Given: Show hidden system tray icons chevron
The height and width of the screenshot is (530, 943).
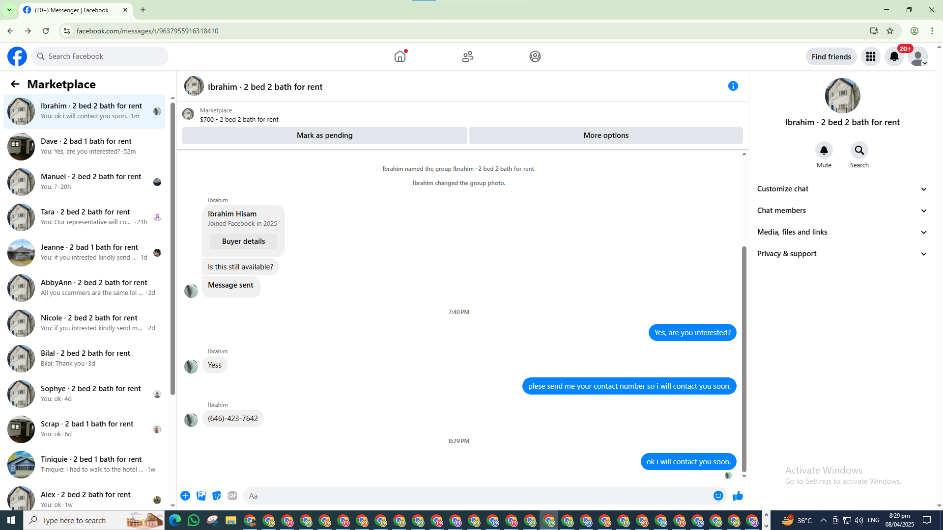Looking at the screenshot, I should click(824, 520).
